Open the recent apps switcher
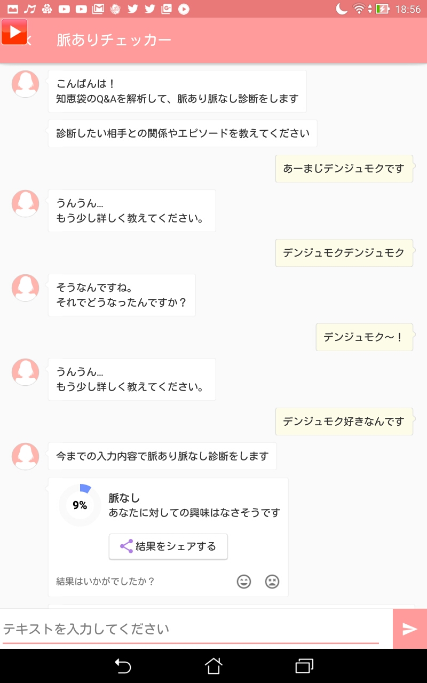 (x=304, y=665)
